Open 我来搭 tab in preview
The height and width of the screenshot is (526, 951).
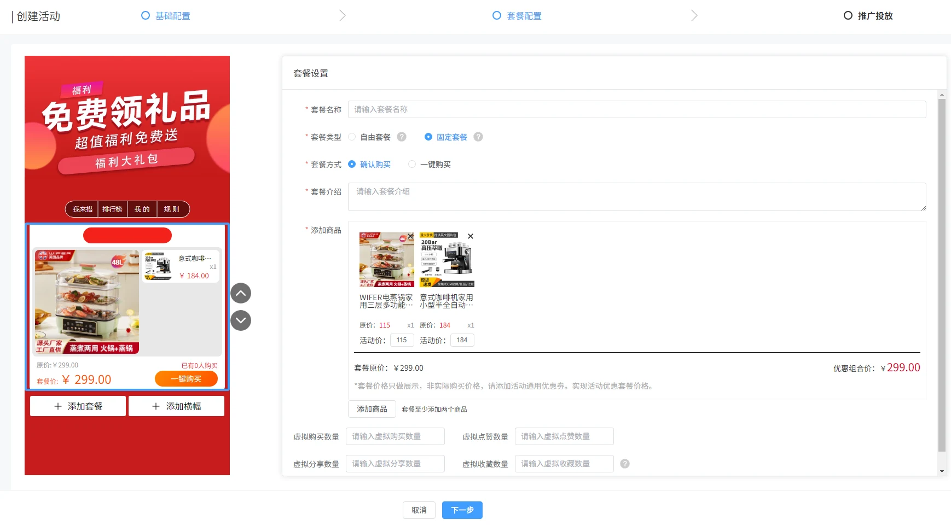pos(83,209)
